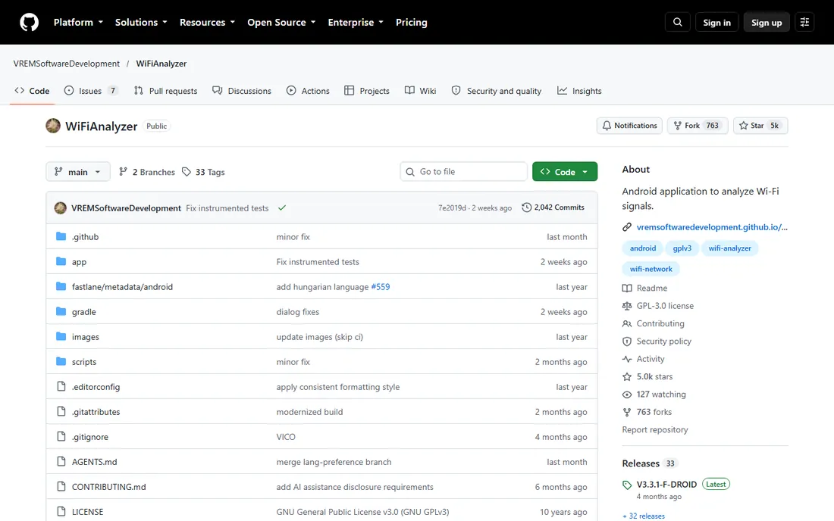
Task: Open the Security and quality tab
Action: [x=497, y=91]
